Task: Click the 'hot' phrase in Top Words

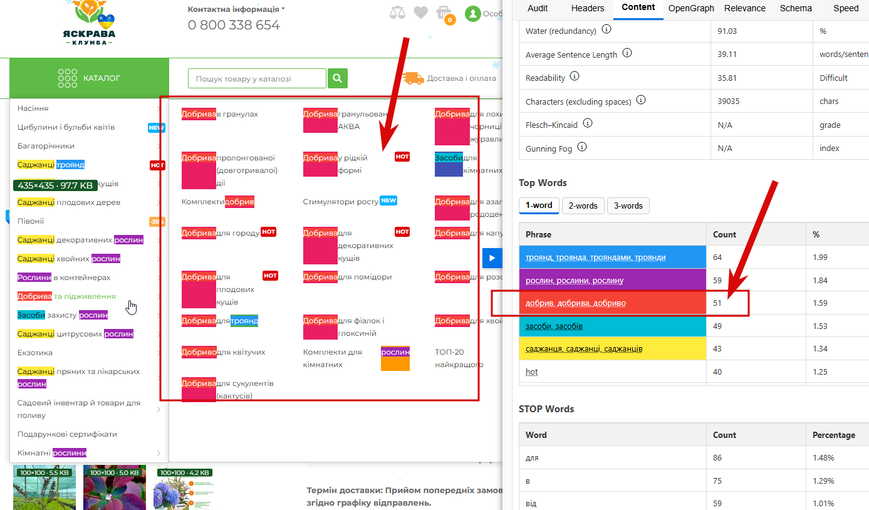Action: pos(532,372)
